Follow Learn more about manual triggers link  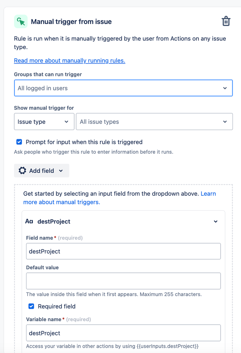coord(62,202)
